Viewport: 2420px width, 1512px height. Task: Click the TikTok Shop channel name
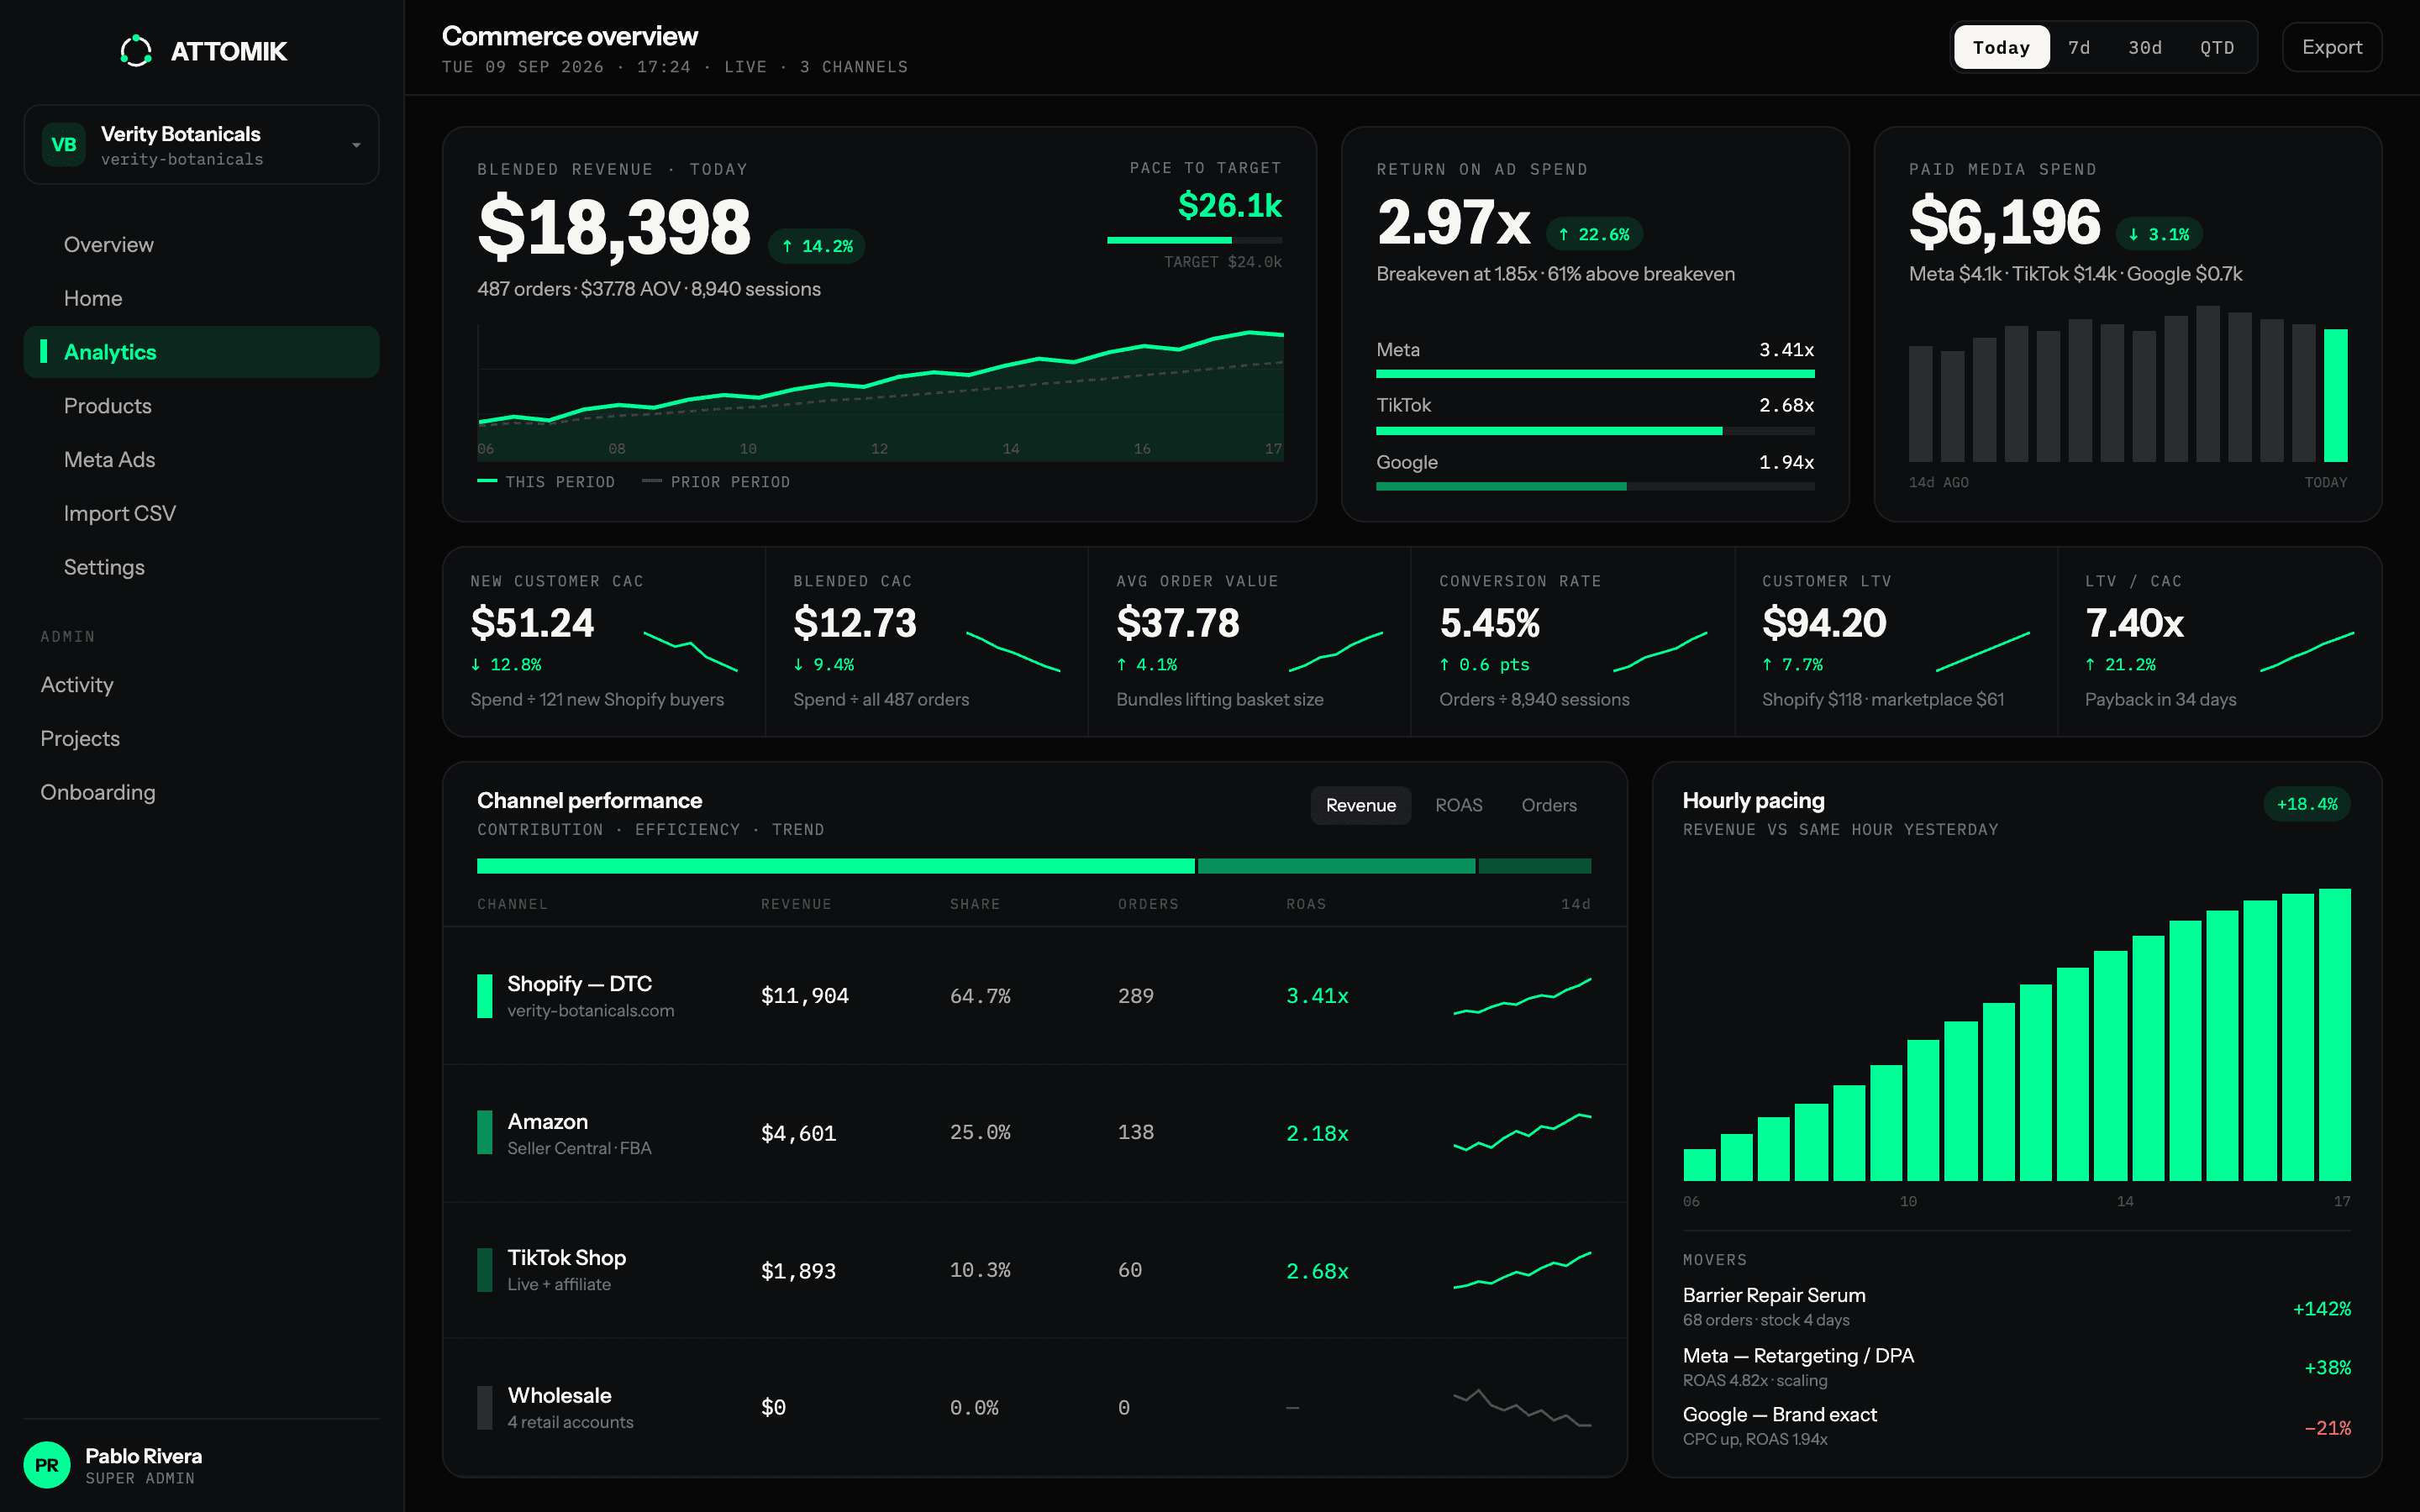pyautogui.click(x=566, y=1257)
